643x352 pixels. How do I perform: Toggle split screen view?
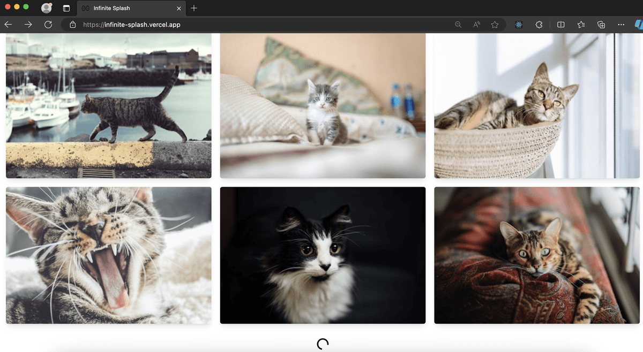tap(561, 25)
